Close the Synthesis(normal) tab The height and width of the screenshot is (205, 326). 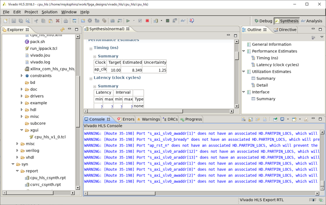click(128, 29)
